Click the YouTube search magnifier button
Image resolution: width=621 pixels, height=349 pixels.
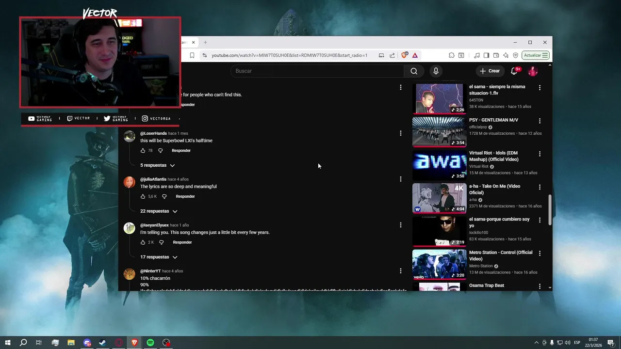pyautogui.click(x=414, y=71)
